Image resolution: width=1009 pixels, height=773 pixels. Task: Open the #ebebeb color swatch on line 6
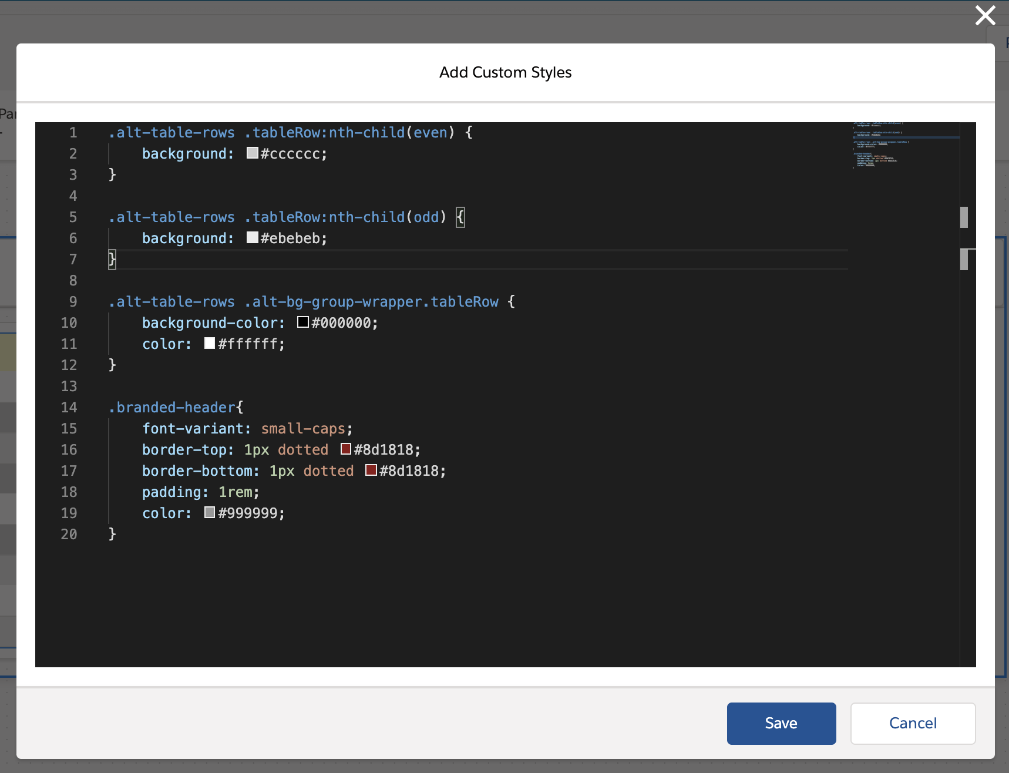click(x=253, y=237)
